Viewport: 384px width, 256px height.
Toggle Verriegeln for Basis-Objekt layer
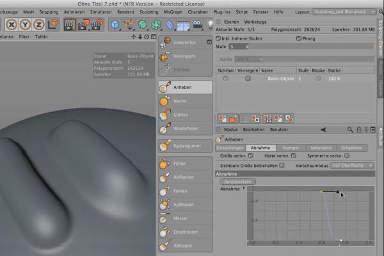[248, 78]
